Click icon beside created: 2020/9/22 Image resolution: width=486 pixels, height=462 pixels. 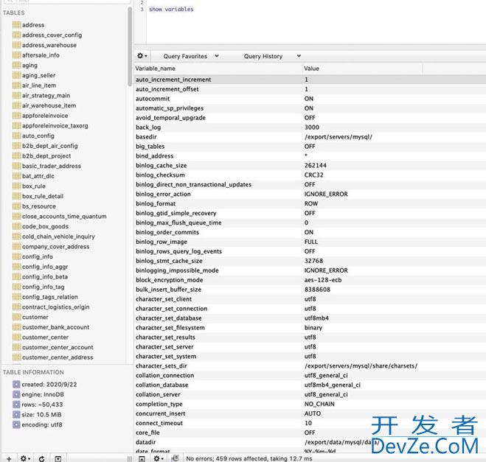click(x=16, y=385)
